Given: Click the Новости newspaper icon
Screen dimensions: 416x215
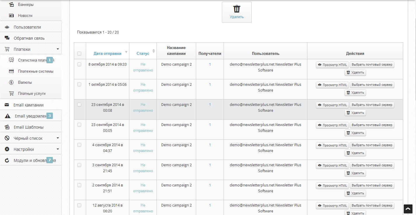Looking at the screenshot, I should coord(11,16).
